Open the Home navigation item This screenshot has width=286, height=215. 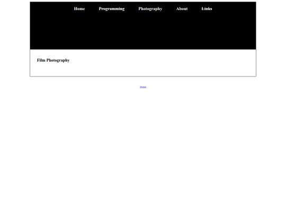coord(79,9)
